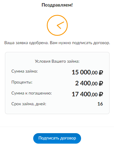Click the Срок займа, дней label
Viewport: 114px width, 147px height.
tap(29, 104)
